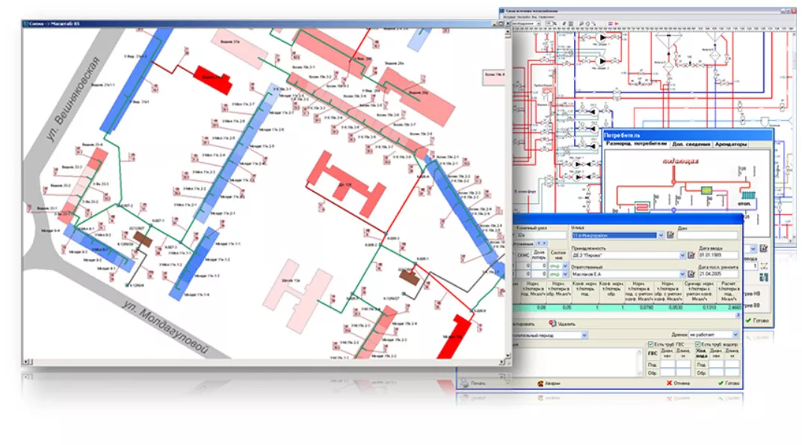The width and height of the screenshot is (802, 445).
Task: Switch to the 'Доп. сведения' tab
Action: pos(691,144)
